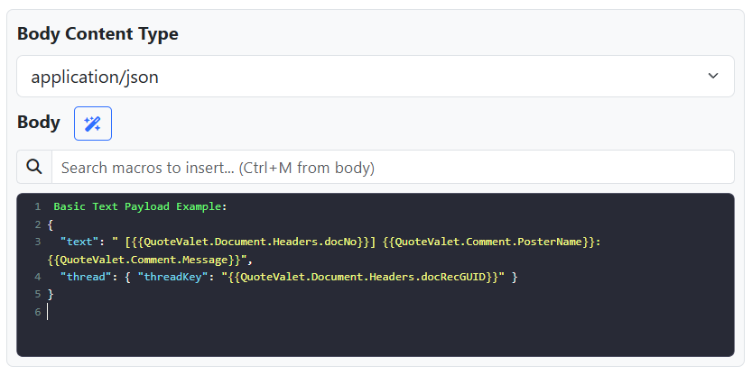Image resolution: width=752 pixels, height=375 pixels.
Task: Focus the Search macros to insert field
Action: click(393, 167)
